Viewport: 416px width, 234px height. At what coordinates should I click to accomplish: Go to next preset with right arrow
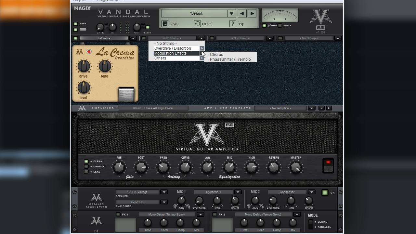252,13
